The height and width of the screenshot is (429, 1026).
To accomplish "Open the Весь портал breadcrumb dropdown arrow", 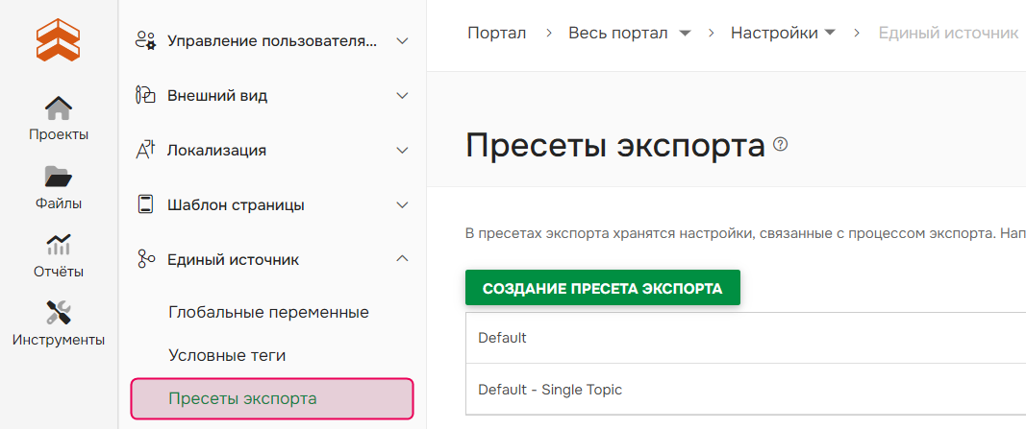I will pos(685,34).
